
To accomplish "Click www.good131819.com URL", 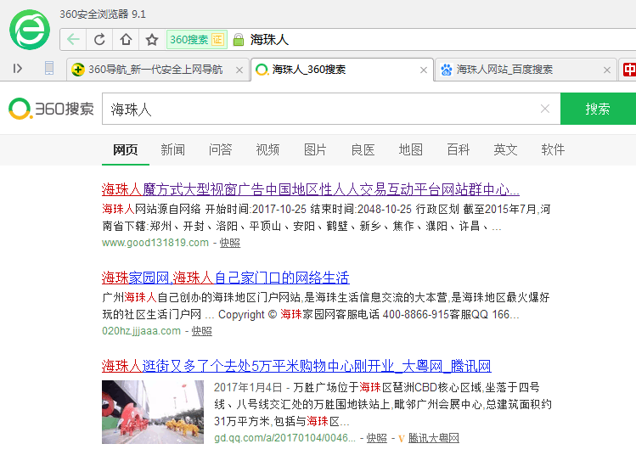I will [x=155, y=243].
